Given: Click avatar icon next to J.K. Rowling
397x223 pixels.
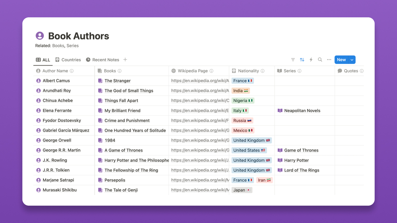Looking at the screenshot, I should [38, 160].
